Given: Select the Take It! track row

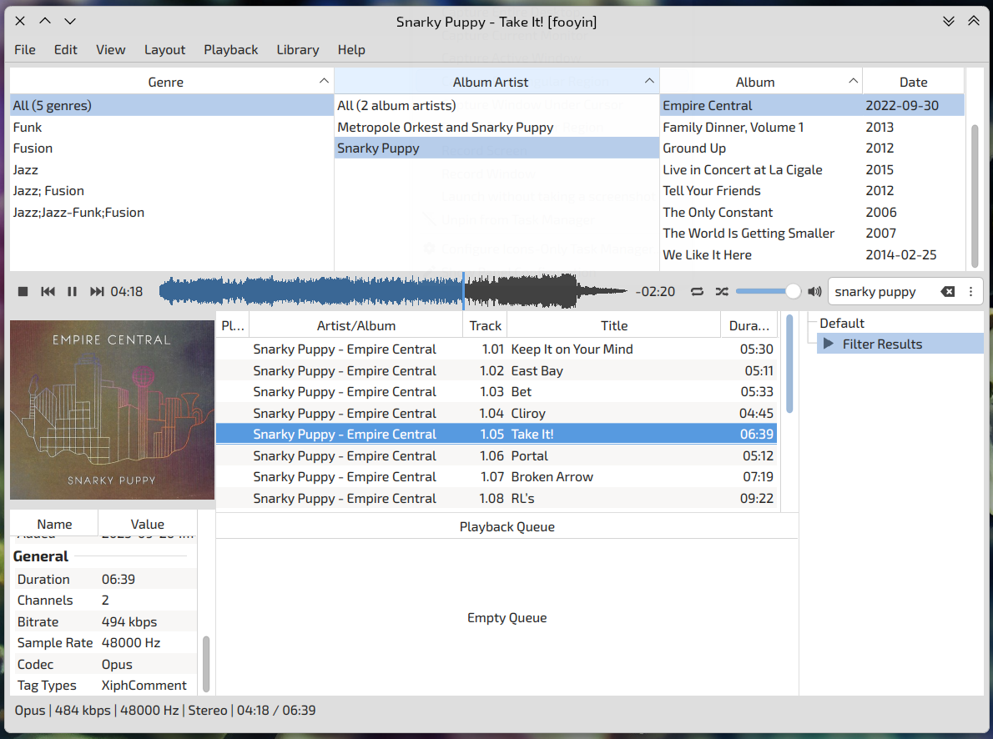Looking at the screenshot, I should 496,434.
